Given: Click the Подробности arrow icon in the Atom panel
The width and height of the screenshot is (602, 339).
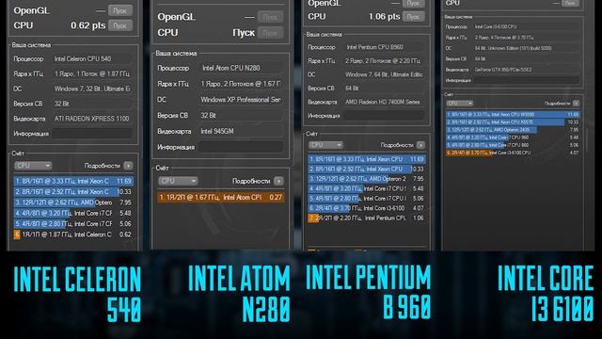Looking at the screenshot, I should tap(278, 181).
